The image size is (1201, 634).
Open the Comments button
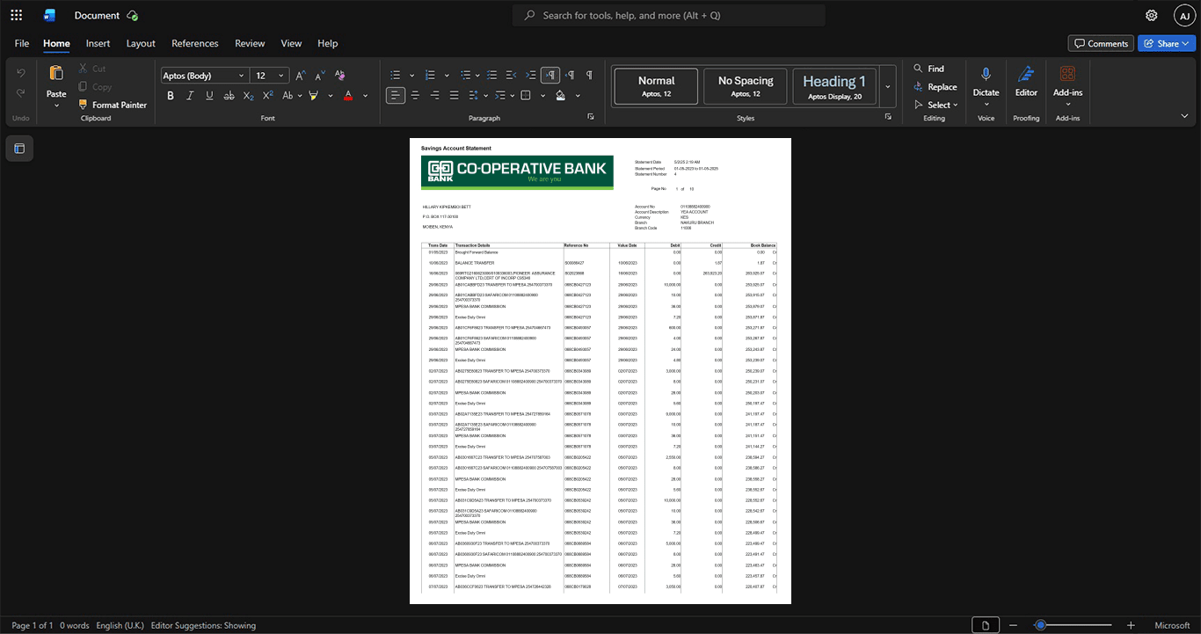pos(1100,43)
